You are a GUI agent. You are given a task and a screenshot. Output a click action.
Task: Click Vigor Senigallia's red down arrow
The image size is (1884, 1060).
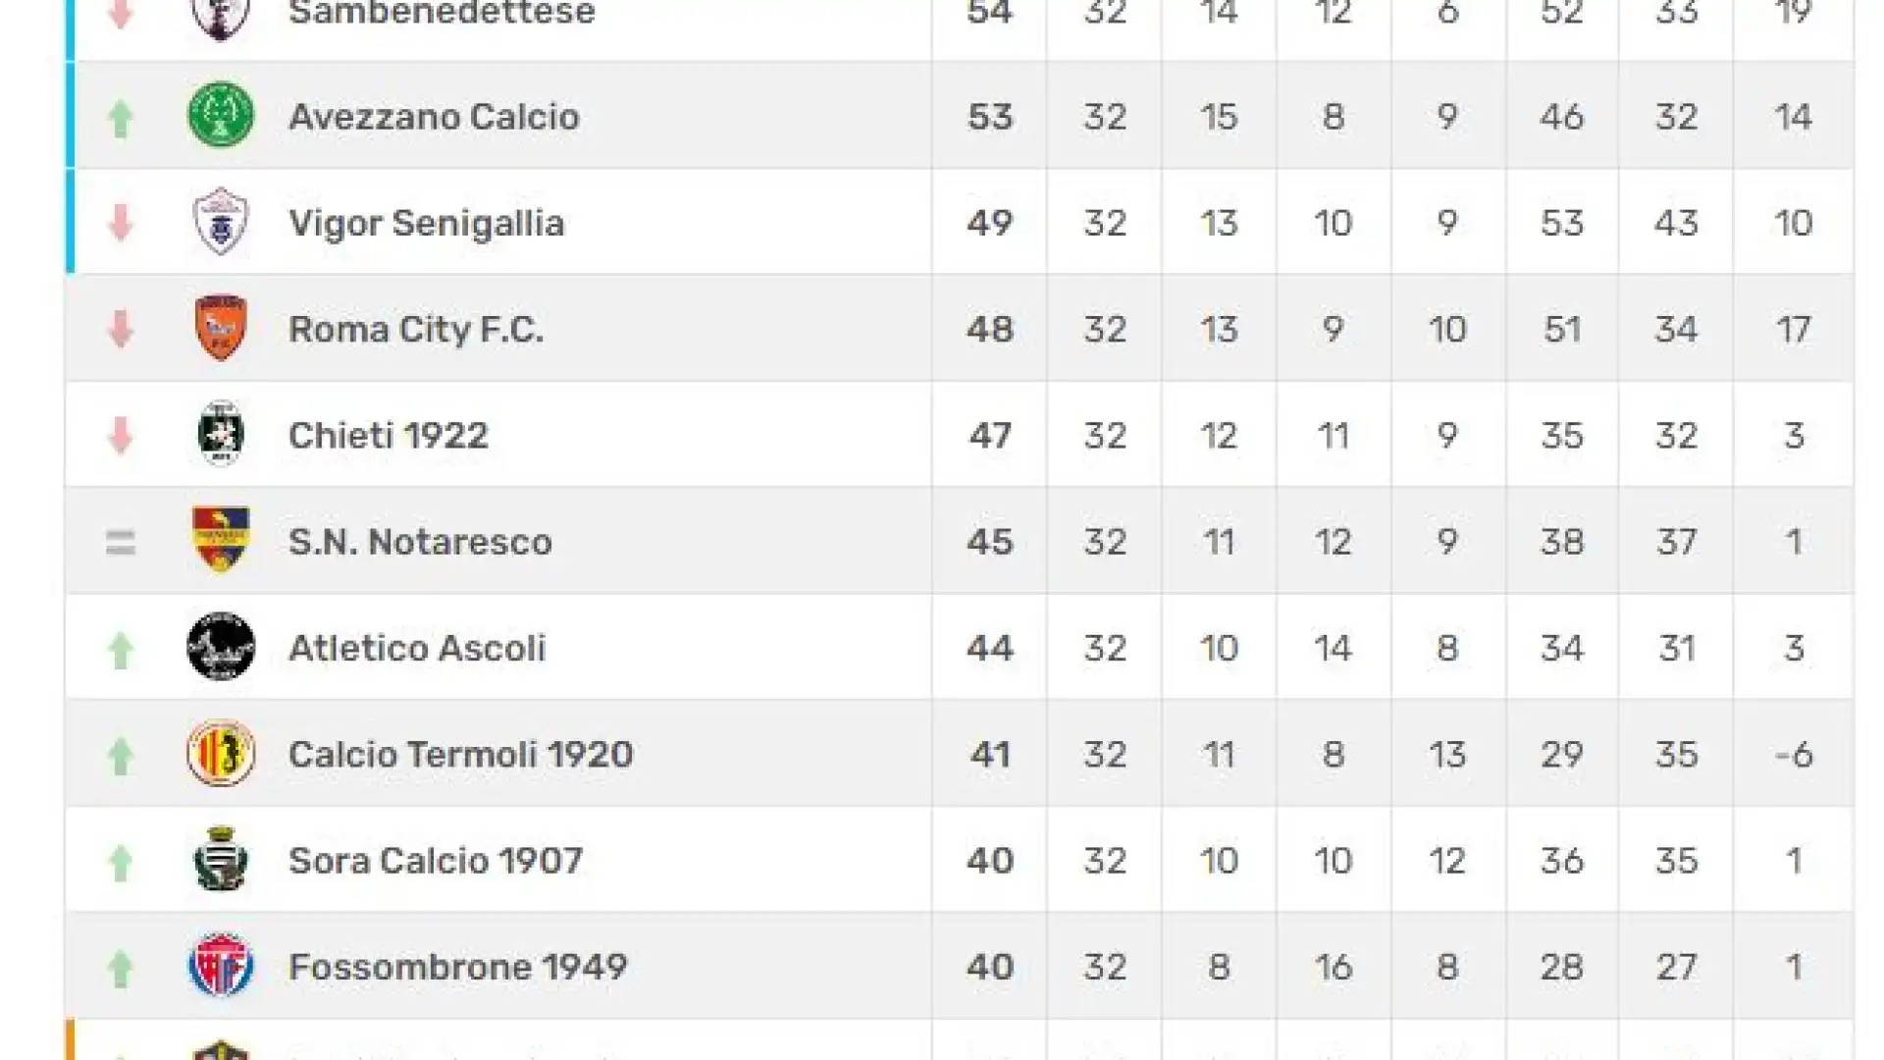(x=121, y=223)
